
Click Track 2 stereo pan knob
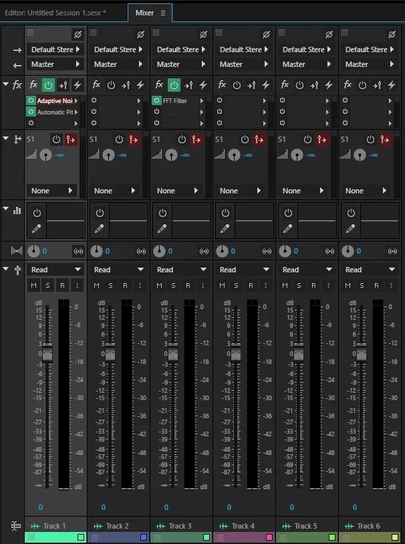tap(96, 251)
